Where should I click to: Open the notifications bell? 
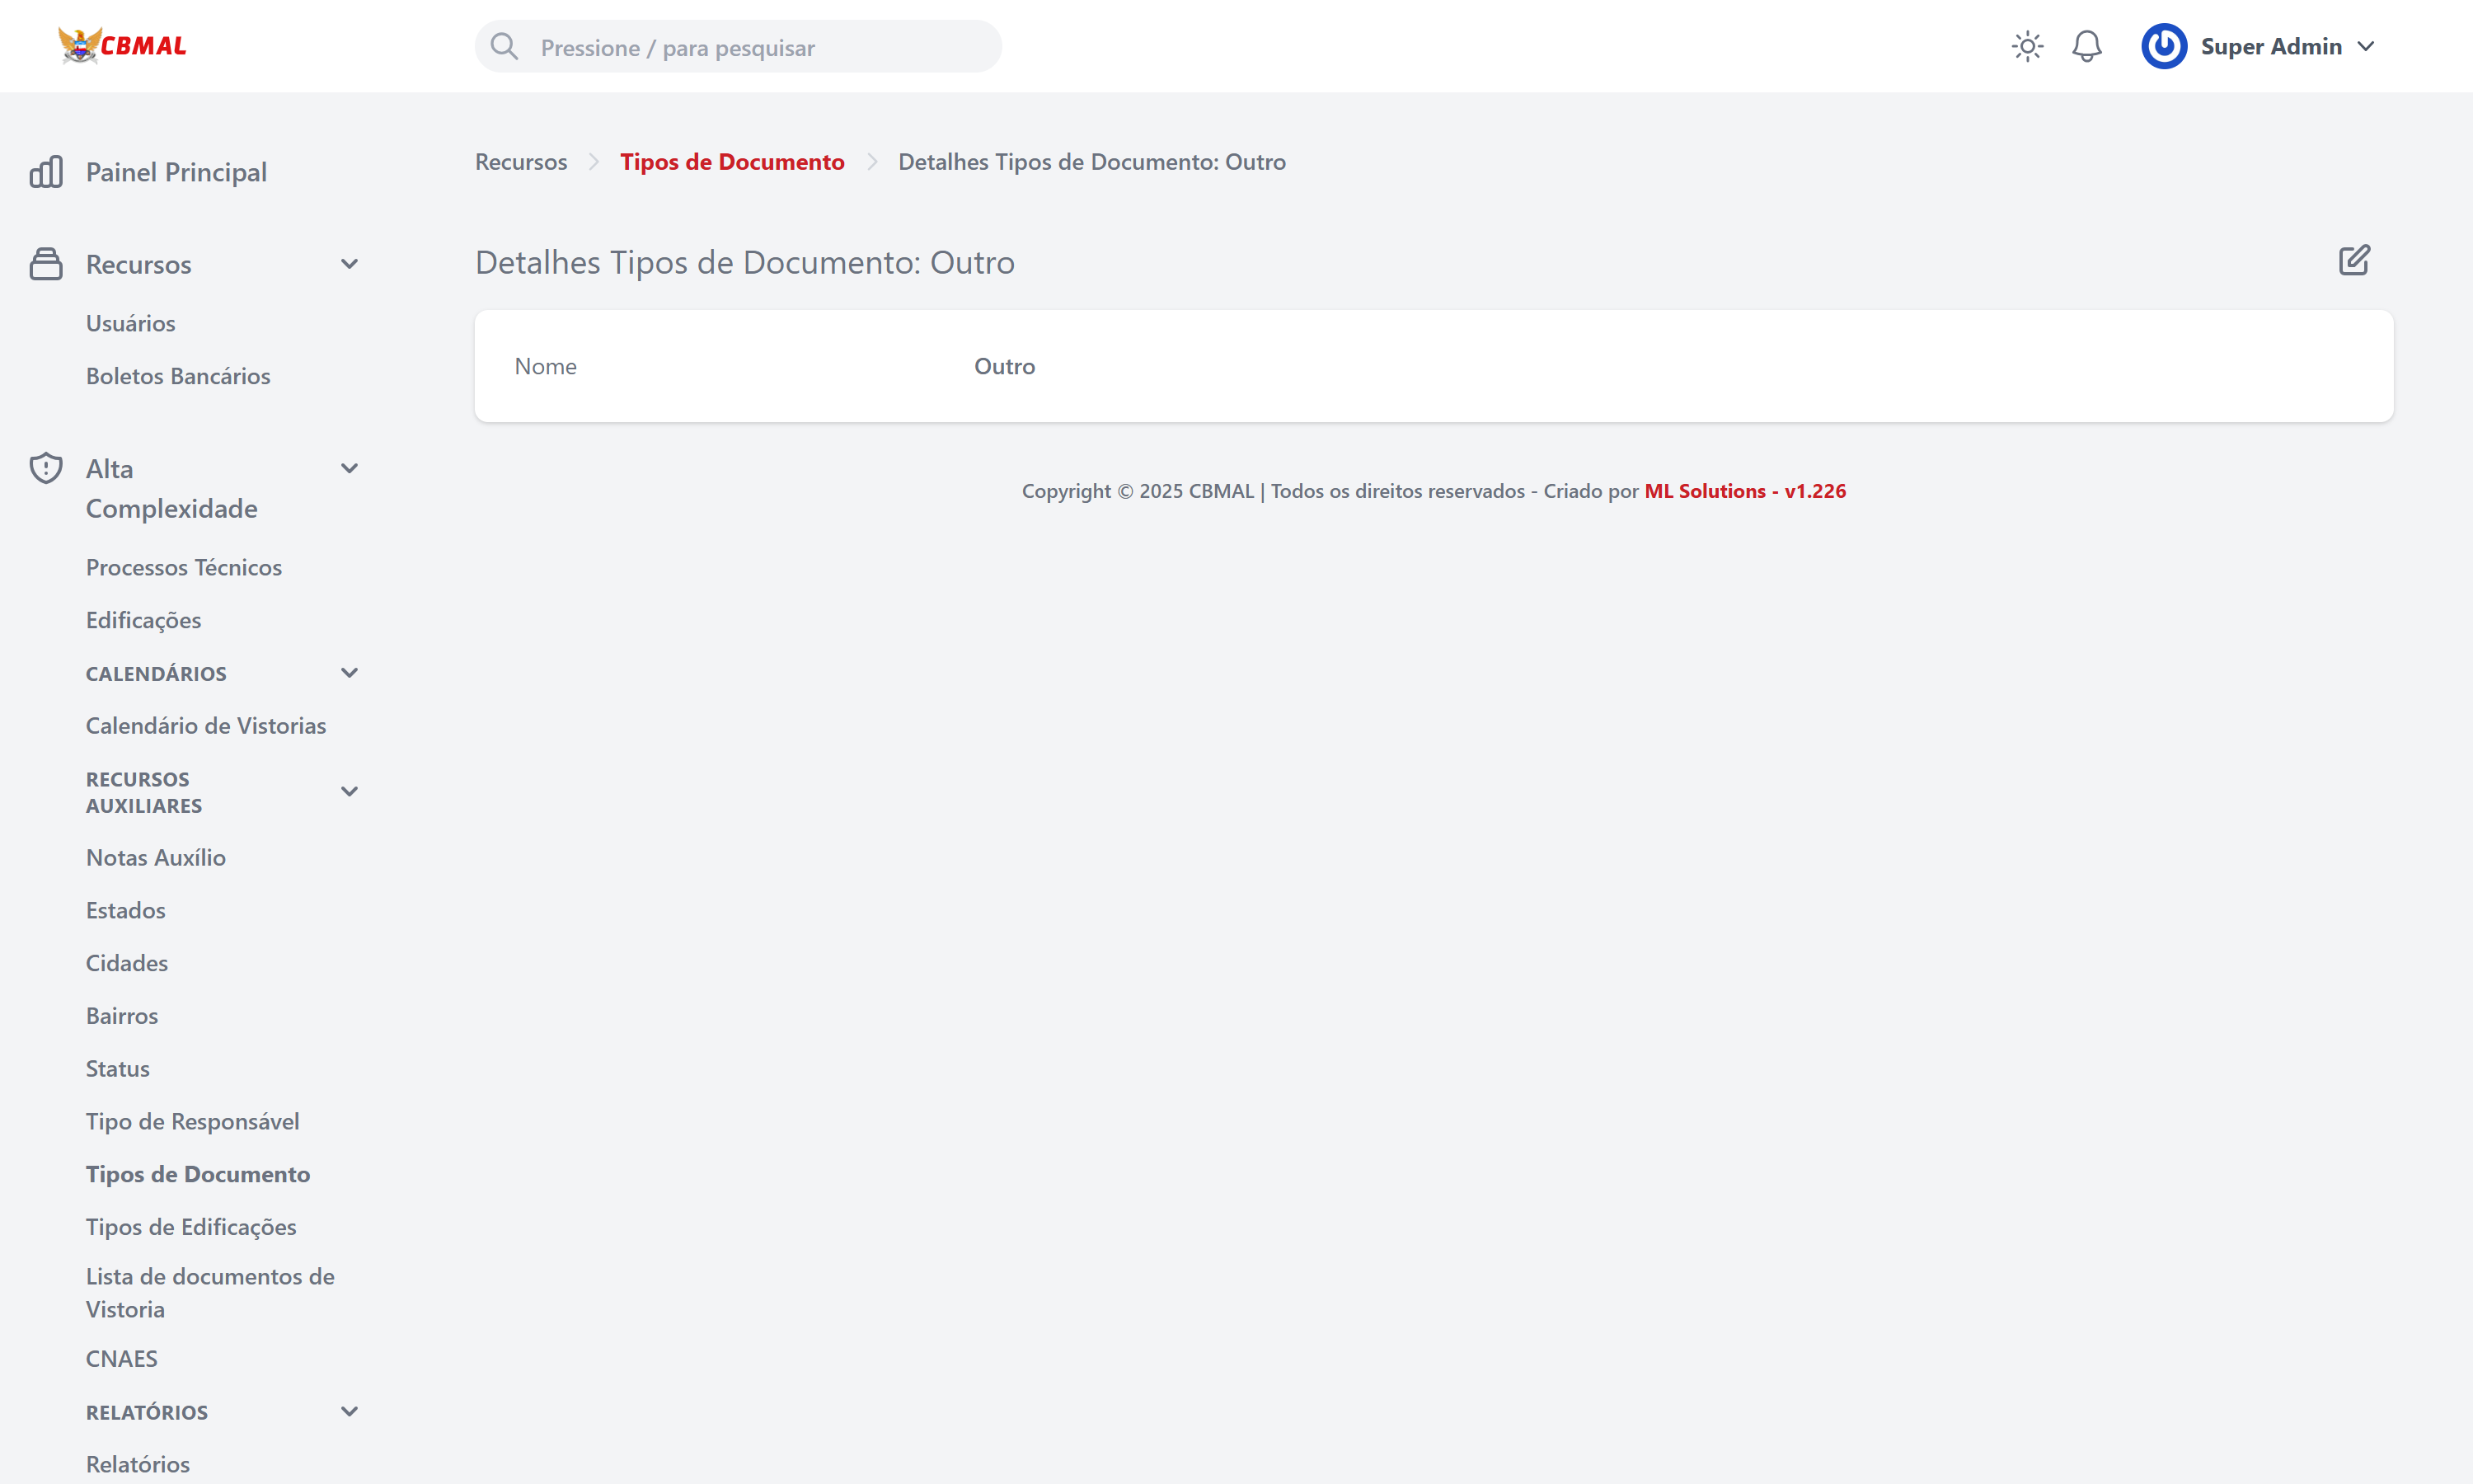[x=2086, y=46]
